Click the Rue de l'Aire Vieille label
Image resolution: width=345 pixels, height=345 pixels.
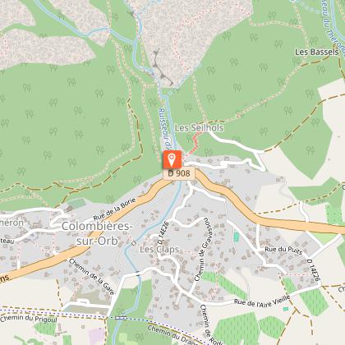click(262, 301)
